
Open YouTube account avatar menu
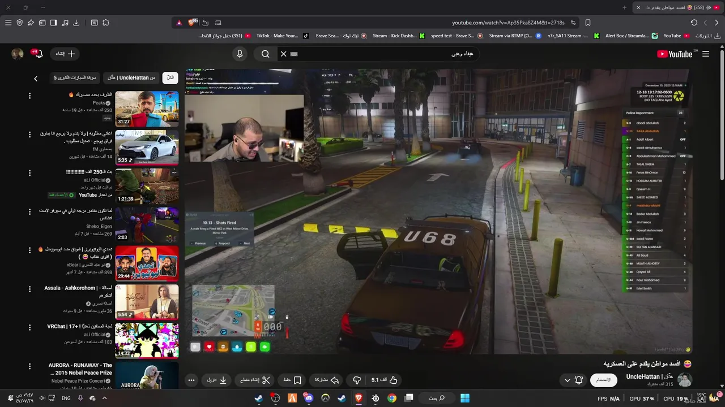click(x=18, y=54)
